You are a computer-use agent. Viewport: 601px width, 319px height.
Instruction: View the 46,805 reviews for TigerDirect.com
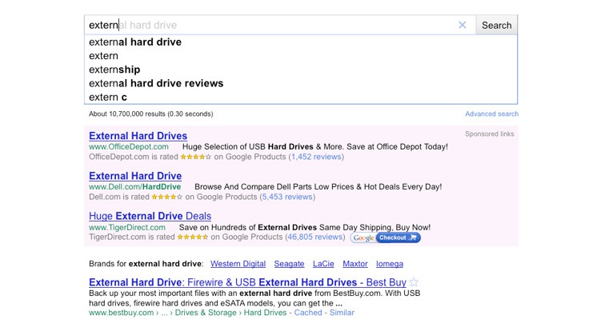(315, 237)
